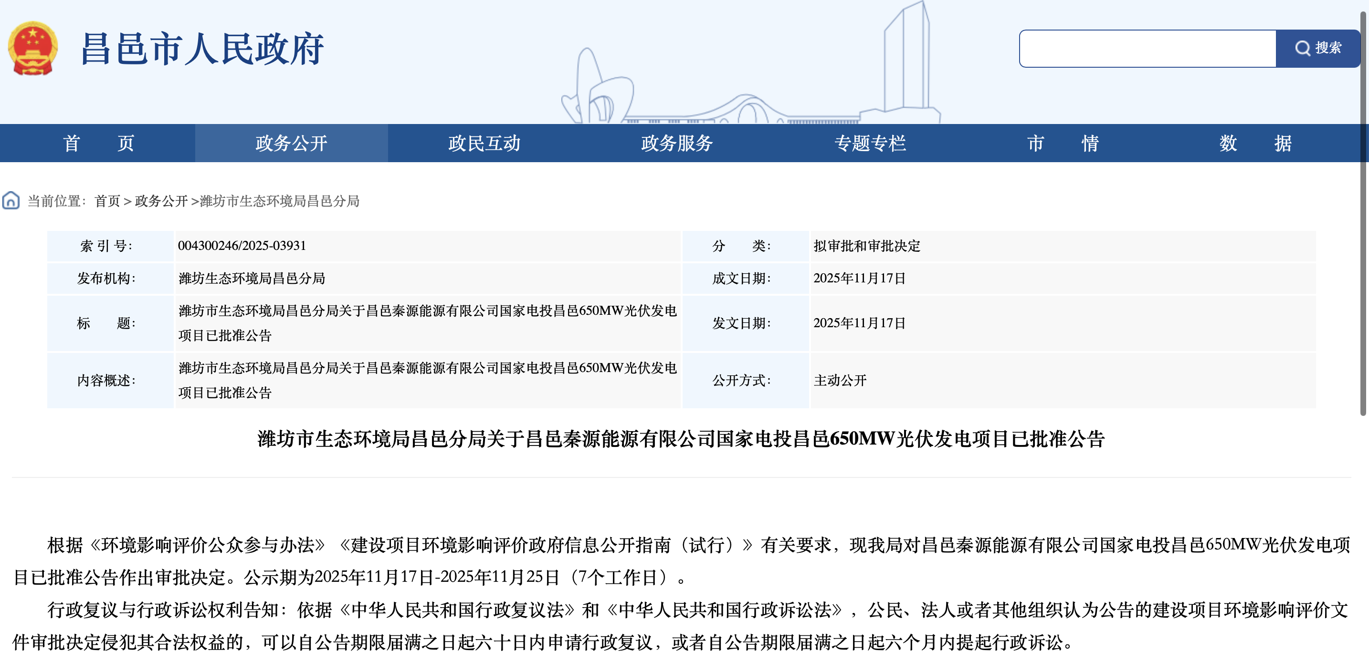The image size is (1369, 663).
Task: Click the index number 004300246/2025-03931
Action: pyautogui.click(x=242, y=246)
